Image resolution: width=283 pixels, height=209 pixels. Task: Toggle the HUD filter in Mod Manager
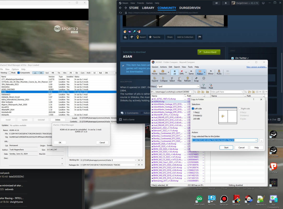coord(88,73)
